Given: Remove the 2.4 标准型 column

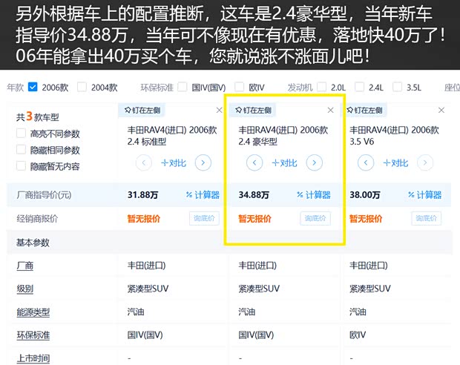Looking at the screenshot, I should pyautogui.click(x=219, y=111).
